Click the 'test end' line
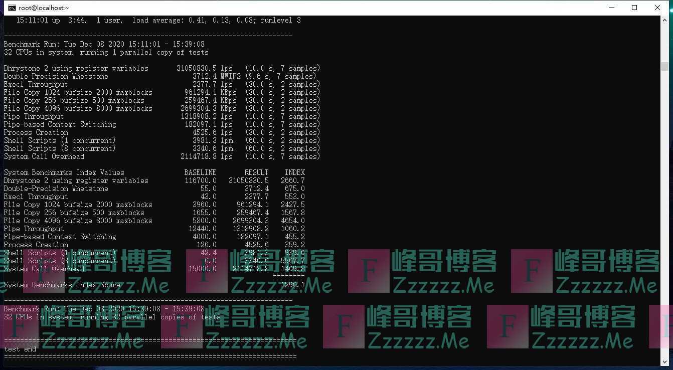Image resolution: width=673 pixels, height=370 pixels. 20,349
